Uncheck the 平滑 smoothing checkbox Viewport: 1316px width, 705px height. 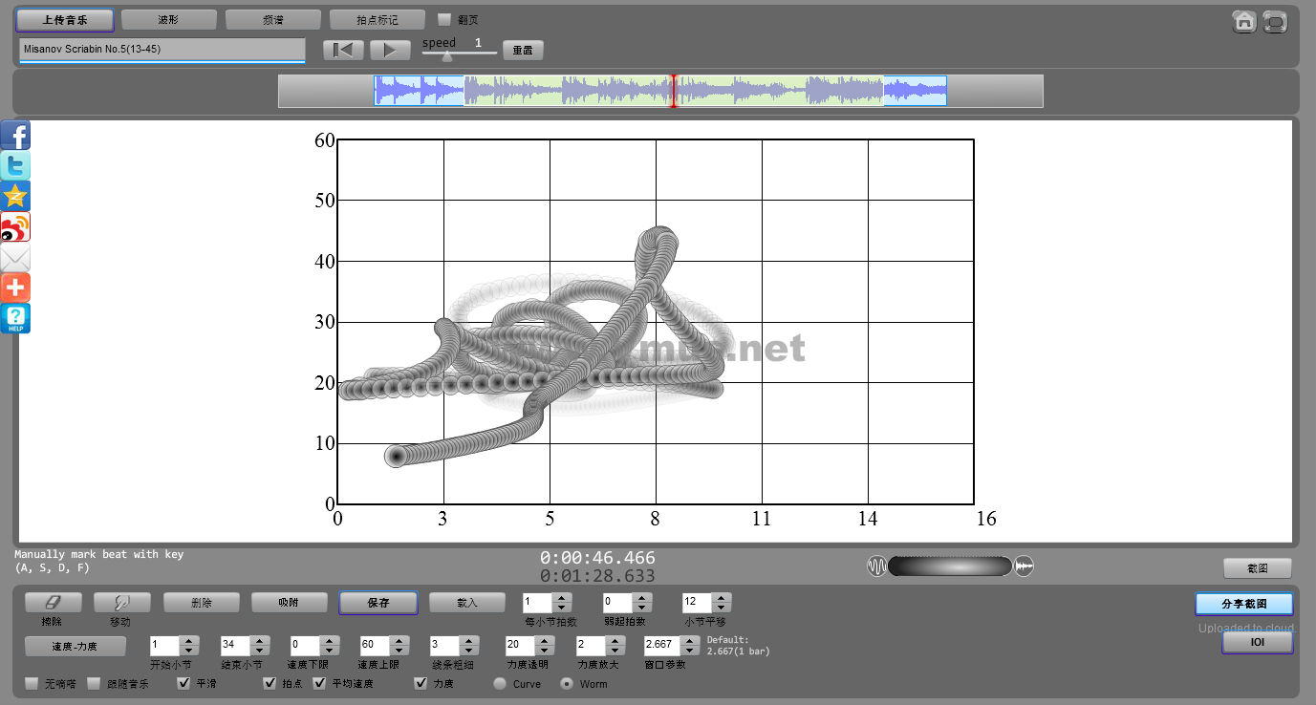[184, 683]
